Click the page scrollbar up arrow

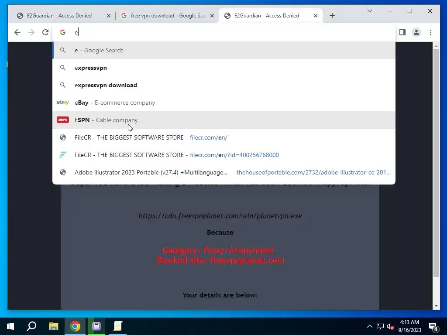pyautogui.click(x=436, y=45)
